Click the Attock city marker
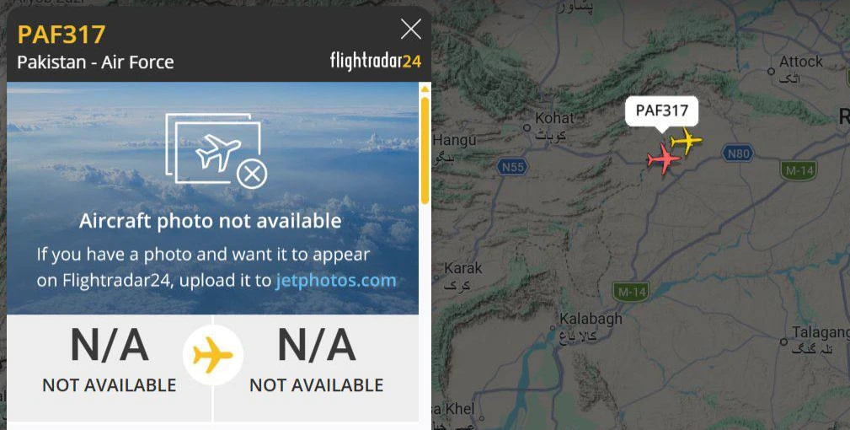 point(771,71)
